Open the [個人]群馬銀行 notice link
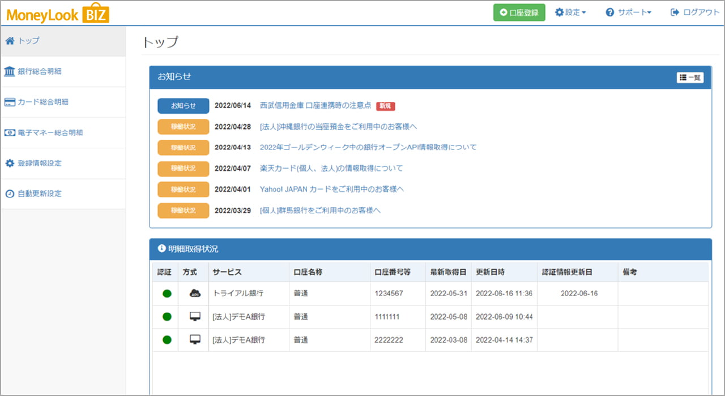The width and height of the screenshot is (725, 396). [x=320, y=210]
